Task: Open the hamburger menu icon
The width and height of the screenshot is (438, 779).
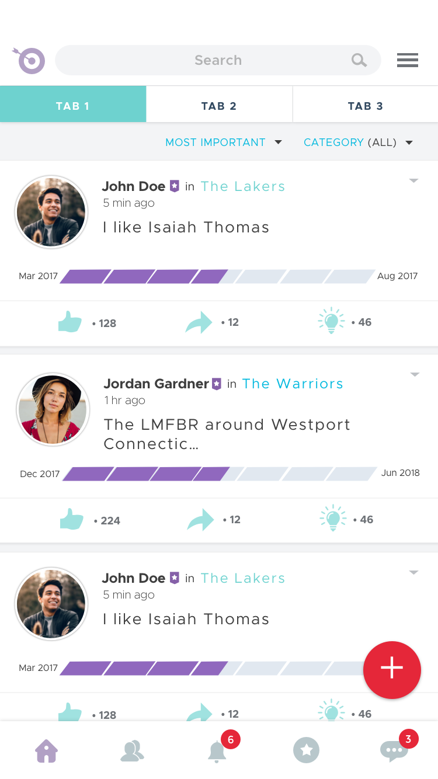Action: tap(407, 60)
